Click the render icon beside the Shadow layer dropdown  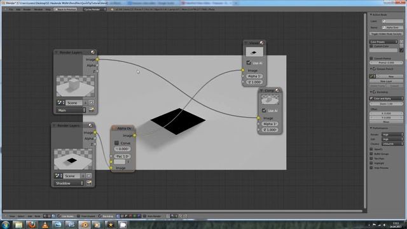pyautogui.click(x=89, y=183)
